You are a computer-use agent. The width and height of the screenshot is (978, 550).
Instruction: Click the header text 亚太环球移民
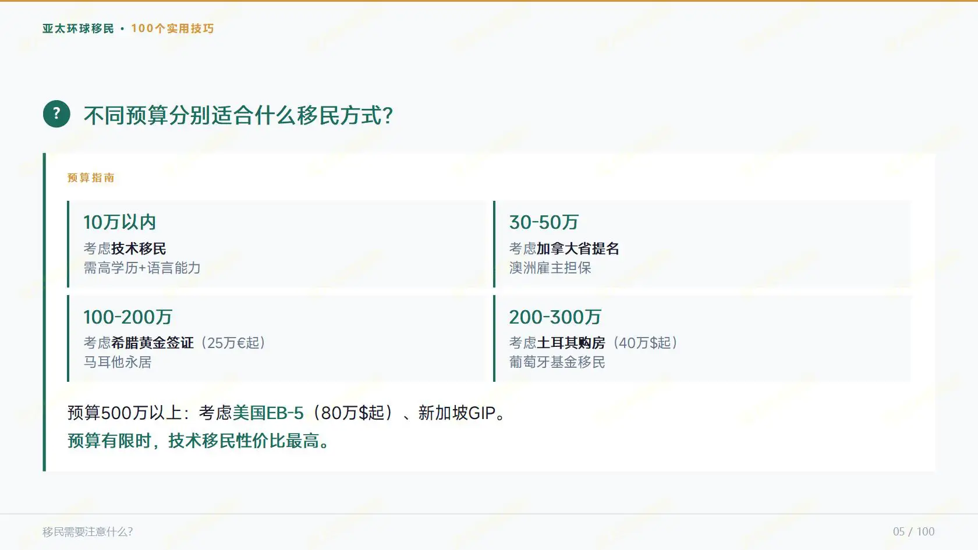79,29
